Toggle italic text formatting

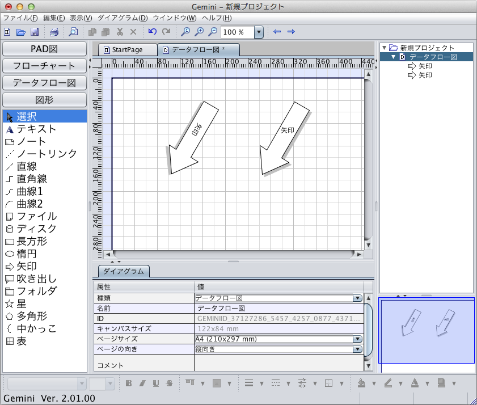142,383
